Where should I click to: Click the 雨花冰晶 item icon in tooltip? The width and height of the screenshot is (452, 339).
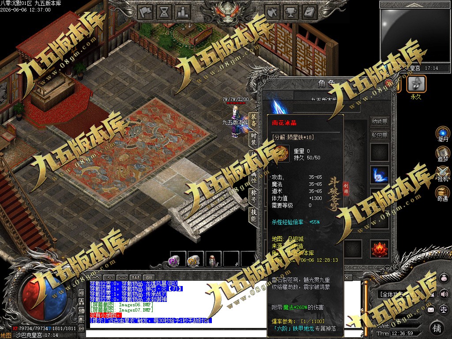pos(280,154)
